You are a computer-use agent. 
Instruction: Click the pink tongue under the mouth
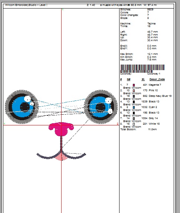61,157
